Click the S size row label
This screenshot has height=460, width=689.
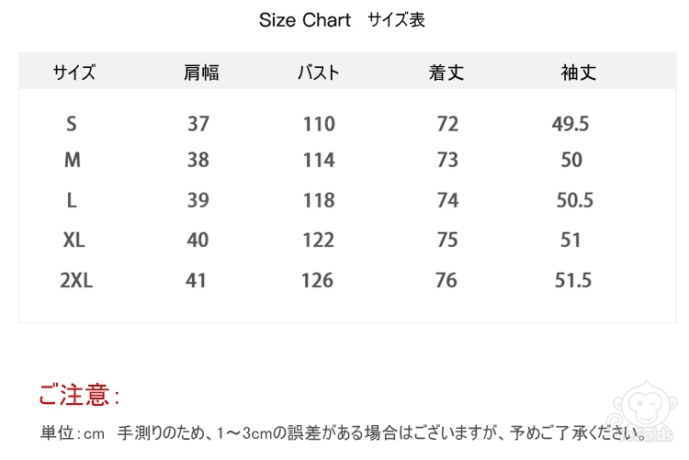tap(73, 124)
